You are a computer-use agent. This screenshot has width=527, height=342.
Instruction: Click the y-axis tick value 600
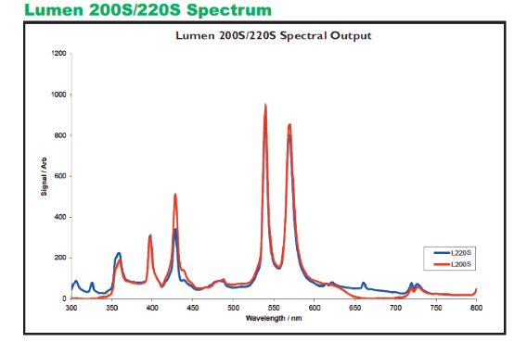[x=60, y=176]
